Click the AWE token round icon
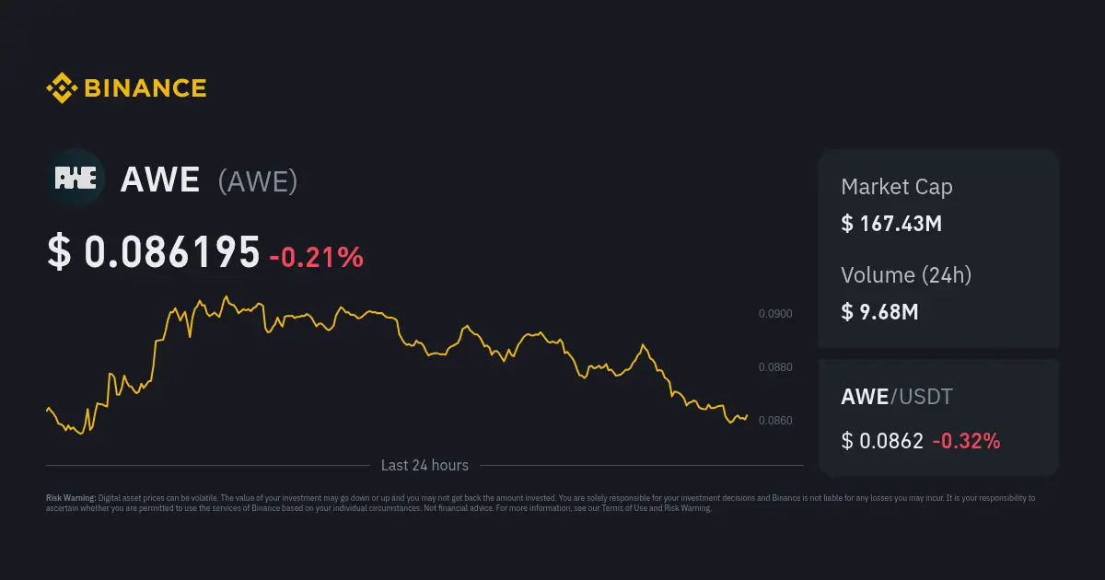 click(x=76, y=178)
